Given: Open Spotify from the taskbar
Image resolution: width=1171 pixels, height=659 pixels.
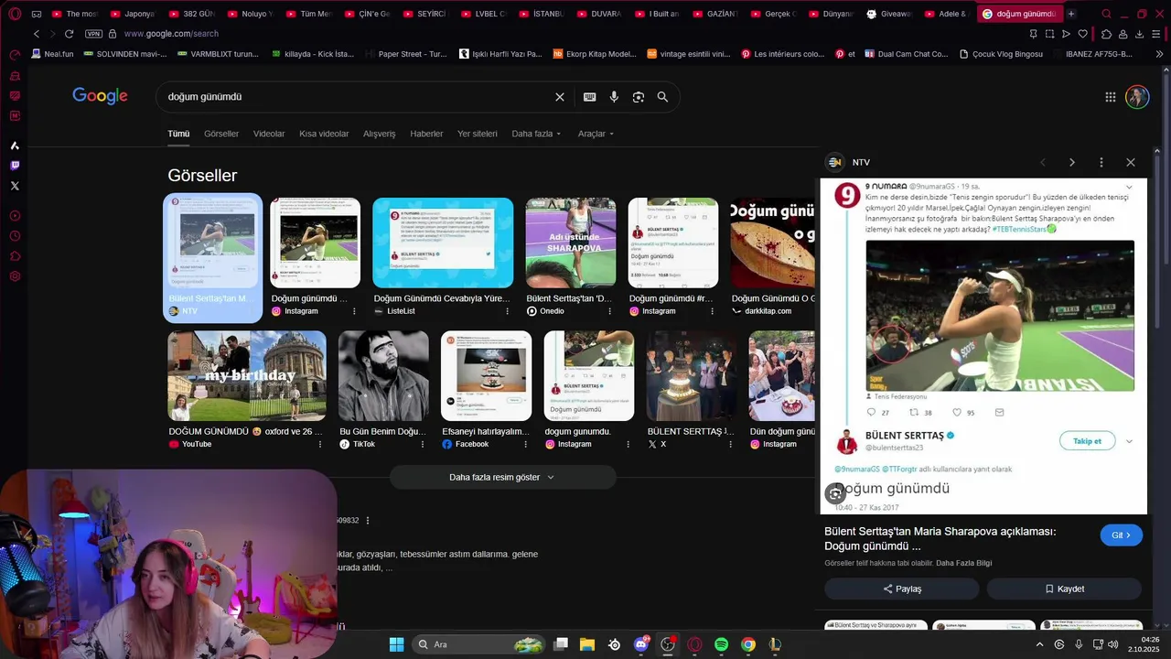Looking at the screenshot, I should click(x=721, y=644).
